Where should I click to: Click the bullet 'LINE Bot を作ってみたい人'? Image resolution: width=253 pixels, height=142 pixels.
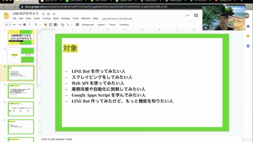pos(98,71)
